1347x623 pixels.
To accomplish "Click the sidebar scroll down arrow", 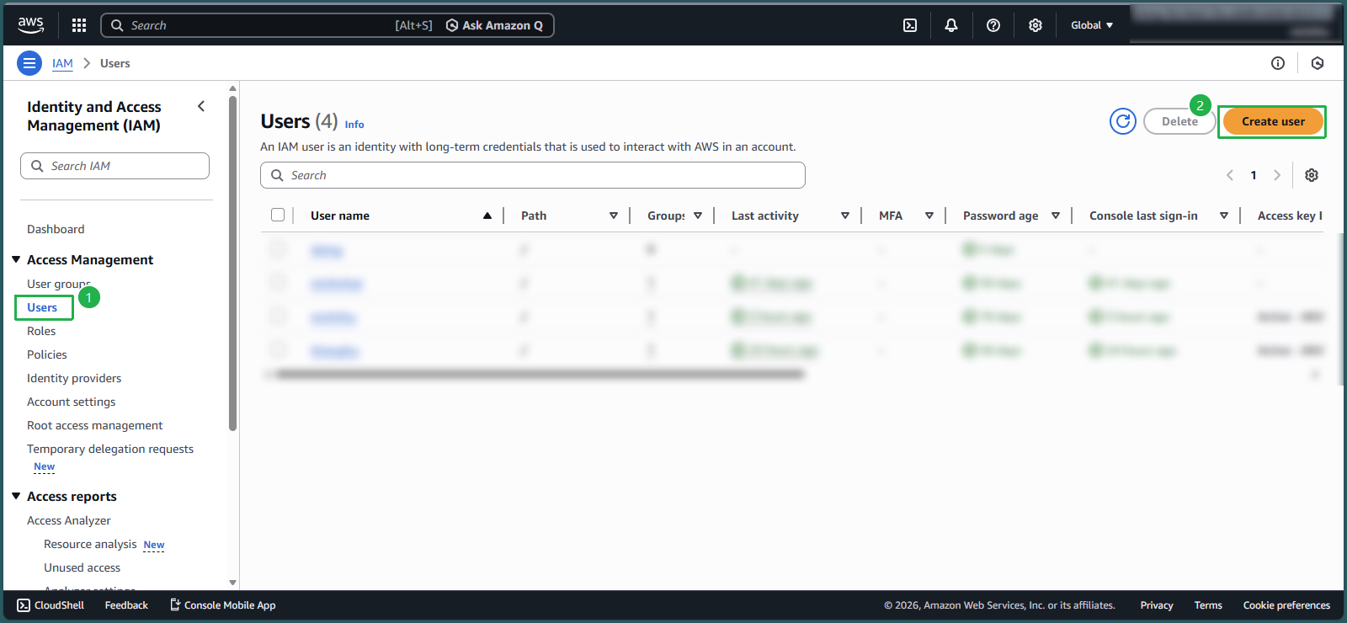I will [233, 583].
